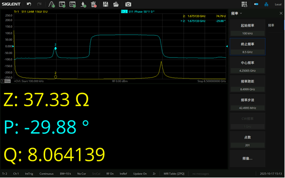Click the no messages status area
Image resolution: width=285 pixels, height=178 pixels.
[200, 174]
